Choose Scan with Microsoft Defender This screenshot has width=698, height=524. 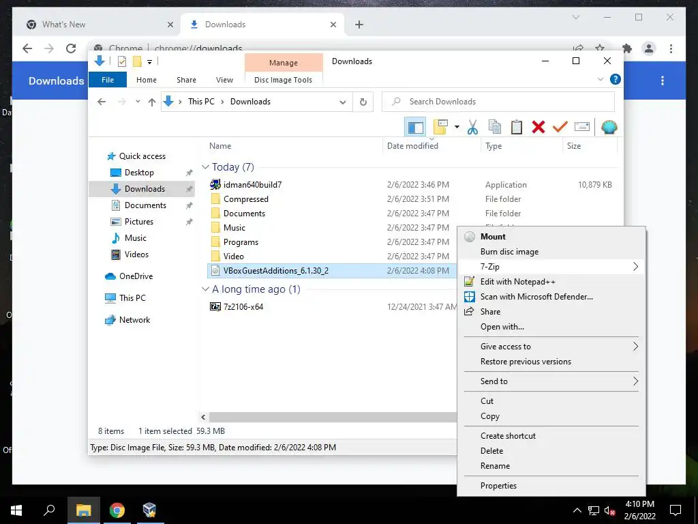click(551, 297)
